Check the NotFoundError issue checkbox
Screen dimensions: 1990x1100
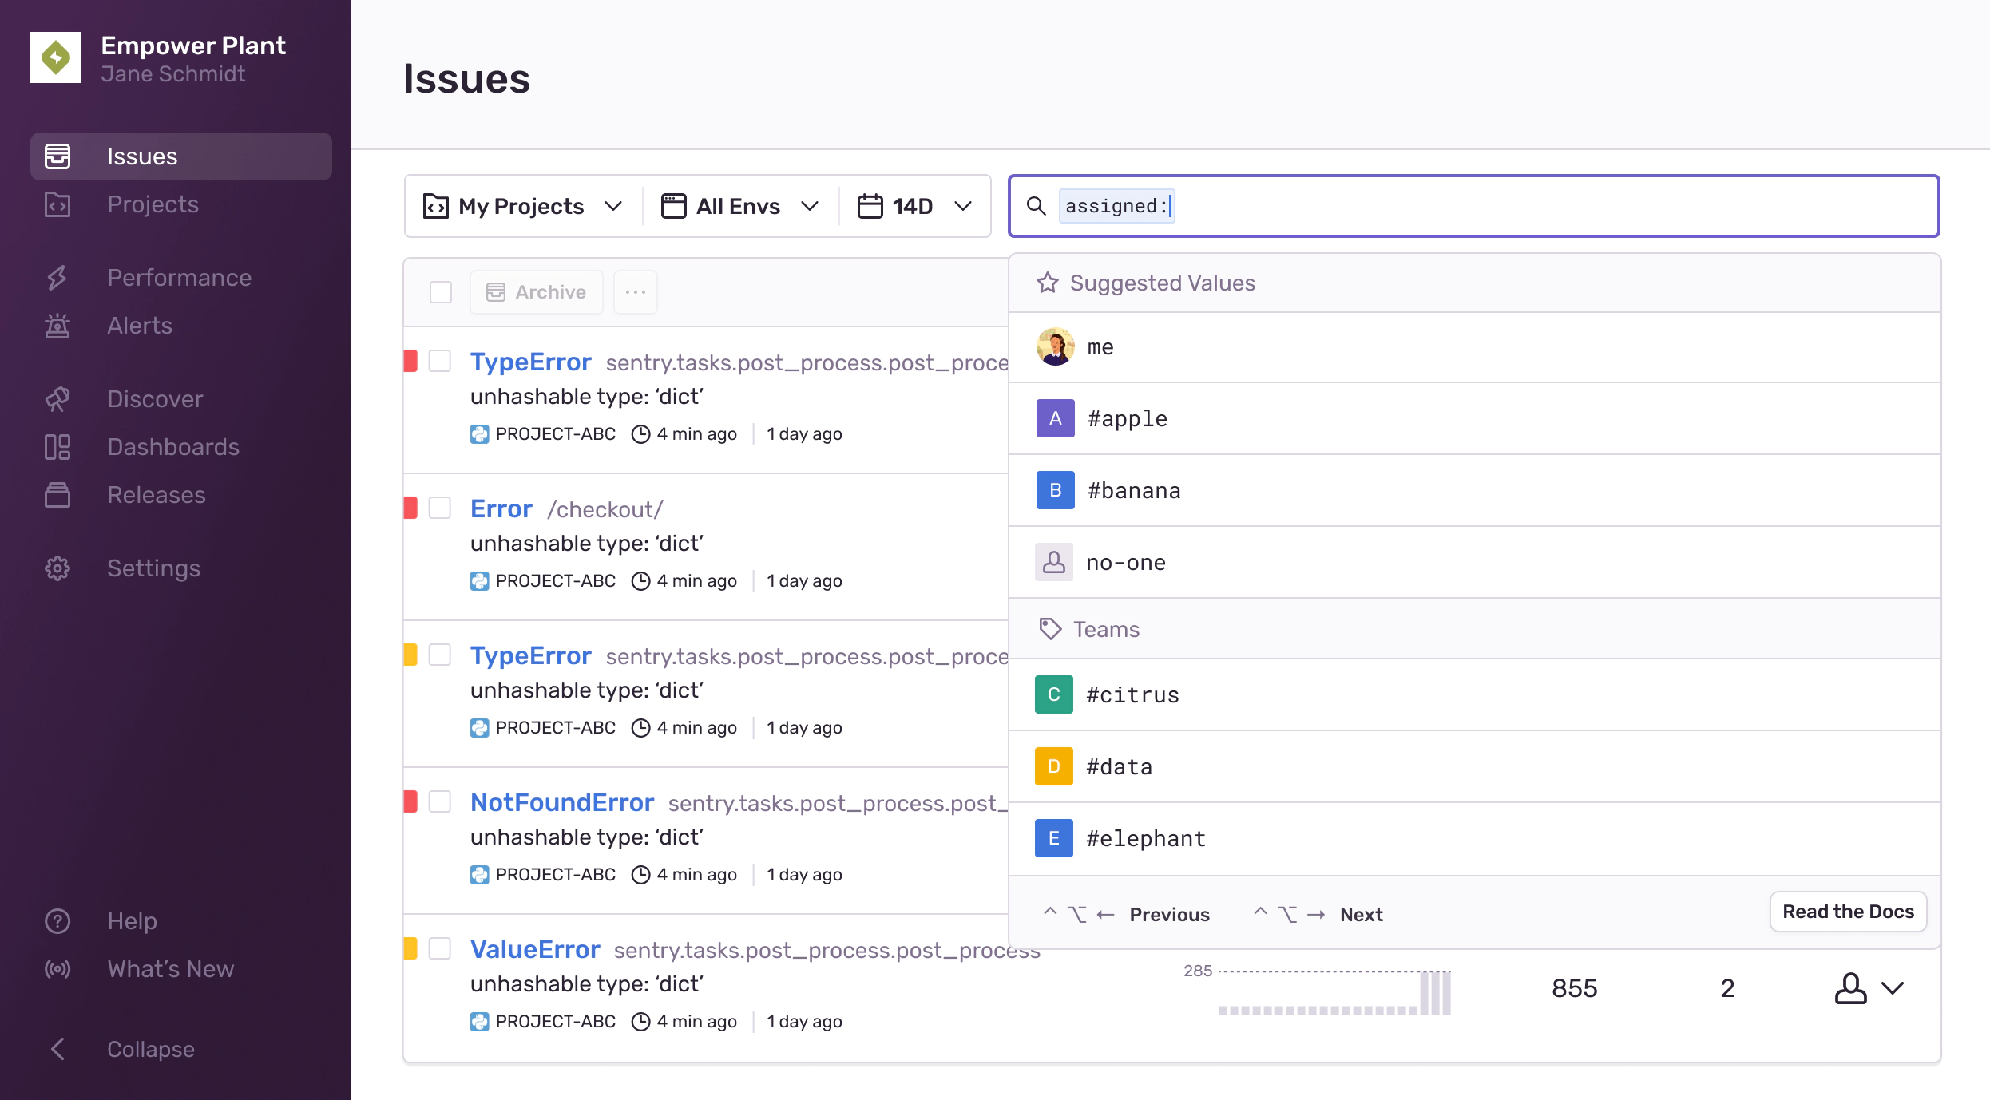[440, 801]
